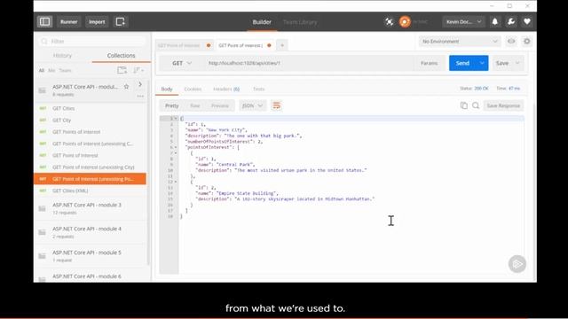The width and height of the screenshot is (568, 319).
Task: Copy response body to clipboard icon
Action: coord(463,105)
